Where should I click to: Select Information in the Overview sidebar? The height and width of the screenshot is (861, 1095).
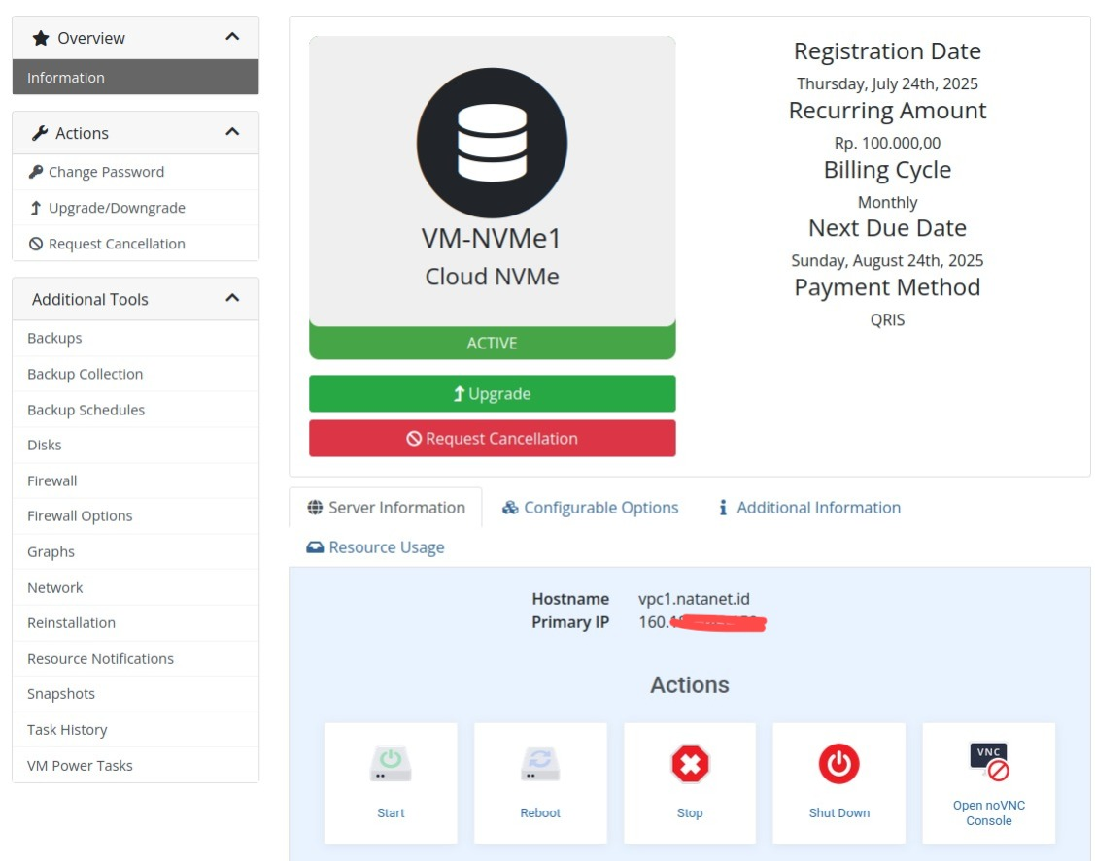(135, 77)
